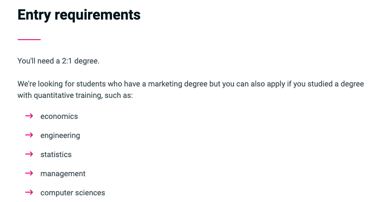The image size is (369, 202).
Task: Select the management list item text
Action: click(63, 174)
